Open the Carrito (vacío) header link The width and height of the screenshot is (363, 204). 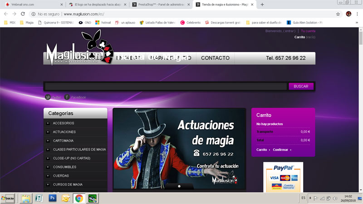304,37
